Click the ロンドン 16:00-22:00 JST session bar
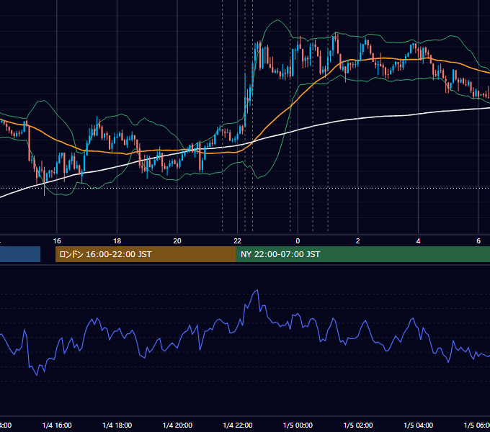This screenshot has width=490, height=432. [146, 254]
